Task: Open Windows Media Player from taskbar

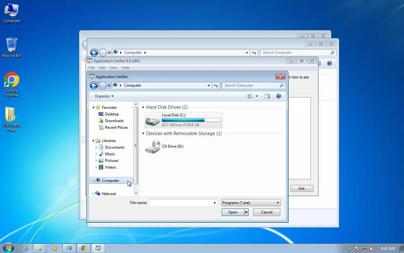Action: (x=54, y=249)
